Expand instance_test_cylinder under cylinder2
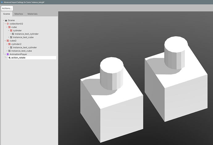This screenshot has height=145, width=213. (x=9, y=47)
